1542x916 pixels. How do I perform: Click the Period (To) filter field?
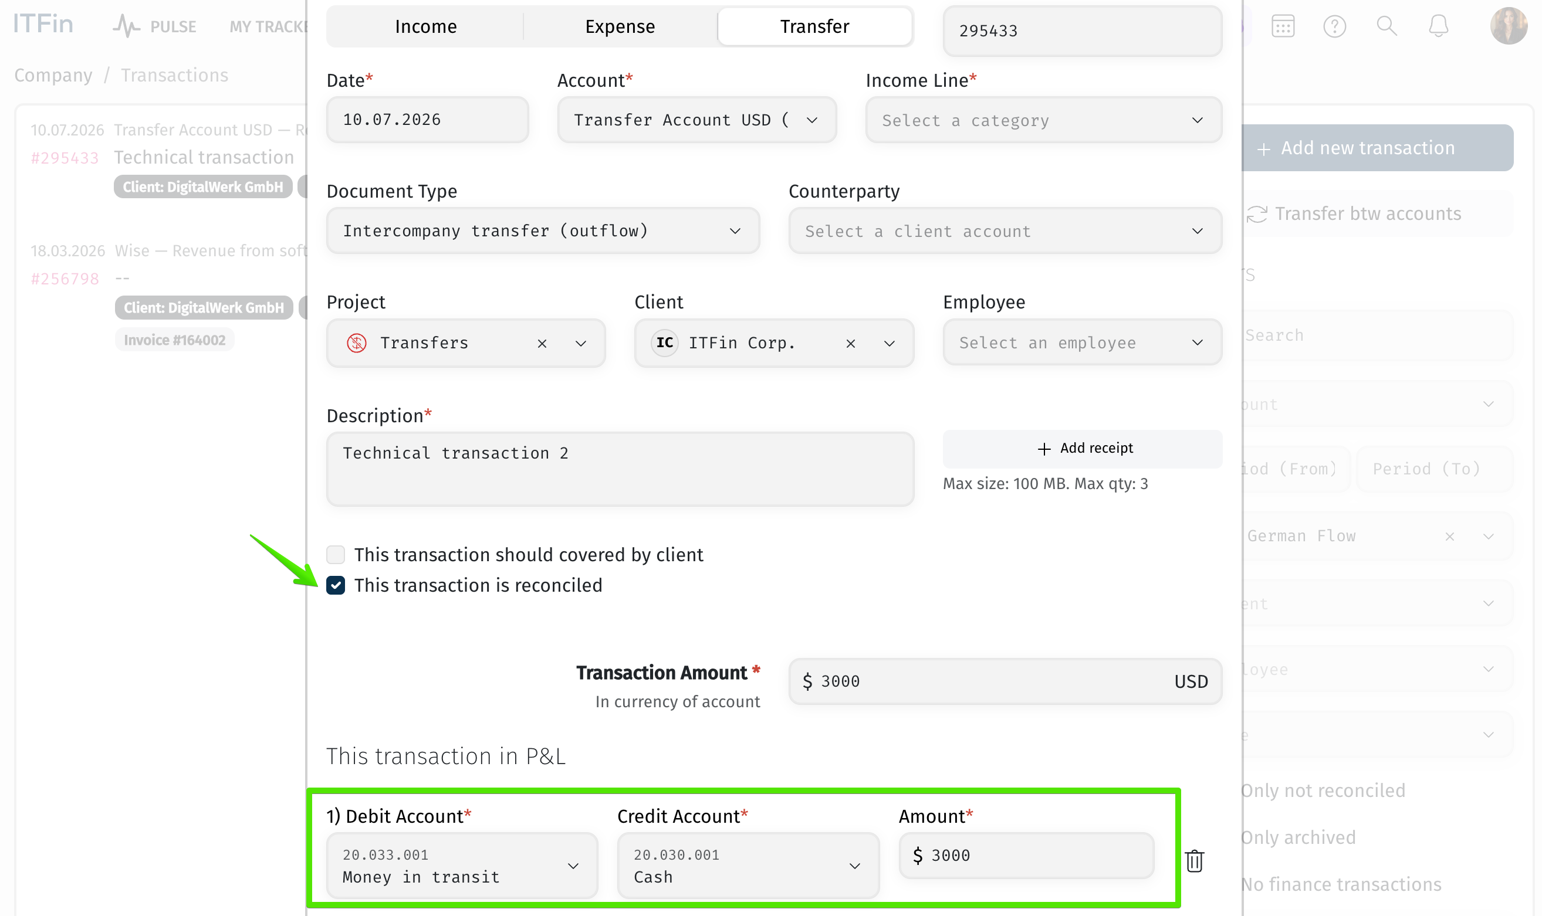coord(1435,469)
